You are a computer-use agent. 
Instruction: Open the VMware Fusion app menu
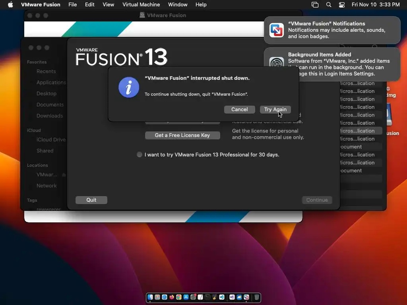[x=41, y=4]
